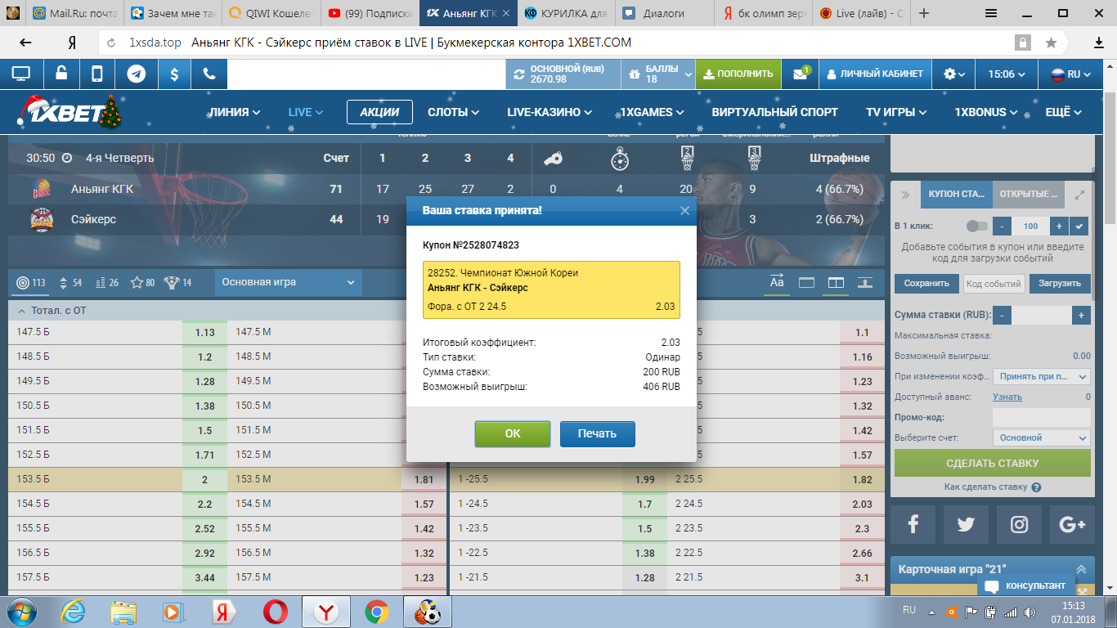Switch to single-column market layout icon
1117x628 pixels.
[806, 283]
